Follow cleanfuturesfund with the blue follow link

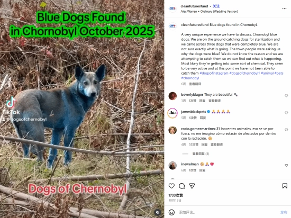(216, 6)
